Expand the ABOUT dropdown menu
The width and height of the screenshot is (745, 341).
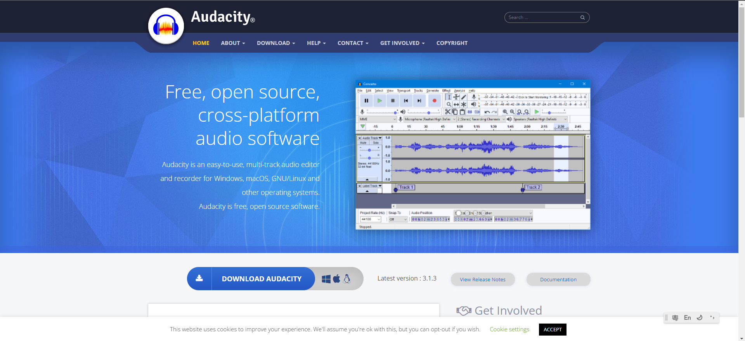pyautogui.click(x=233, y=43)
